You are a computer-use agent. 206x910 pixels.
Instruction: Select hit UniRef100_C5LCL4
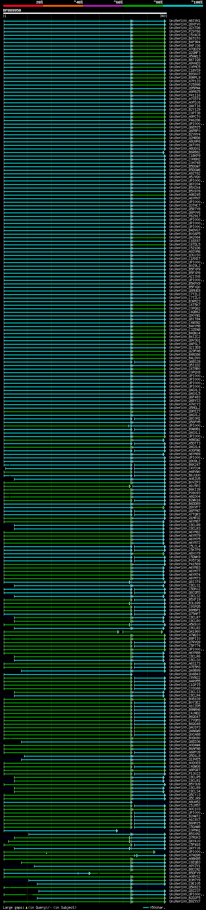[x=185, y=546]
